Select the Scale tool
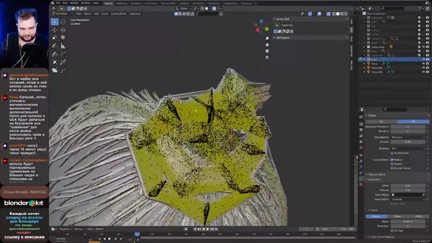This screenshot has height=243, width=432. pyautogui.click(x=55, y=37)
